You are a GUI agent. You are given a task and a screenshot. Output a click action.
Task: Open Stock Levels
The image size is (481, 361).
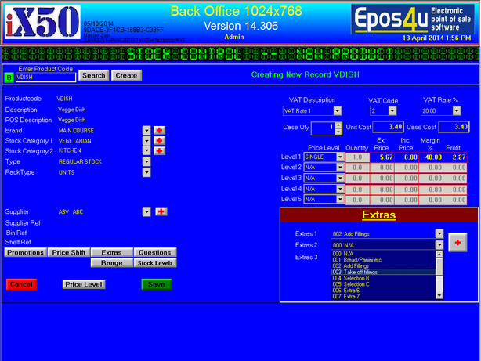coord(155,263)
